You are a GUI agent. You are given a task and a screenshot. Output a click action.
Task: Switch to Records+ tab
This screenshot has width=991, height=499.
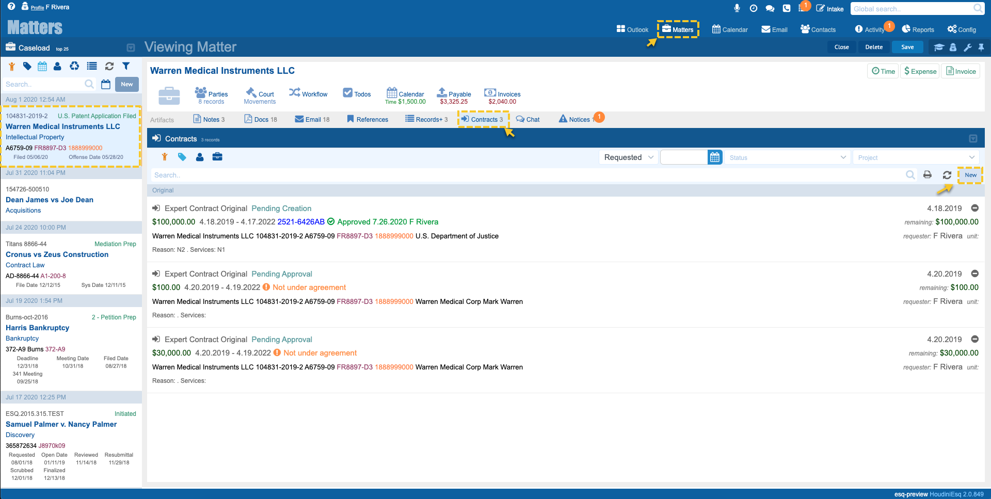tap(426, 119)
